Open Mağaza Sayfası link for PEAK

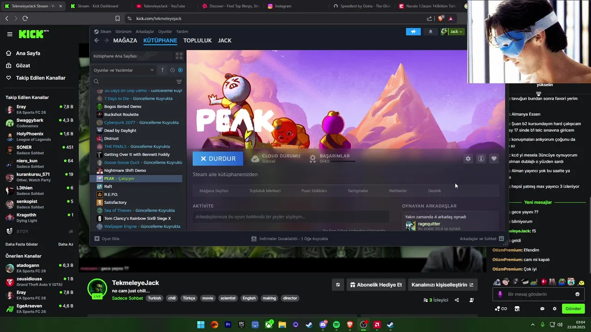[214, 191]
